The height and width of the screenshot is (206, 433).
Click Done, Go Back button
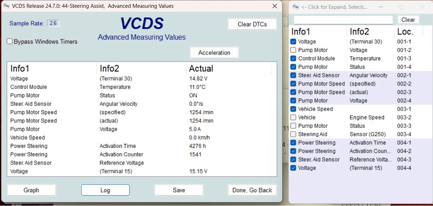(252, 190)
